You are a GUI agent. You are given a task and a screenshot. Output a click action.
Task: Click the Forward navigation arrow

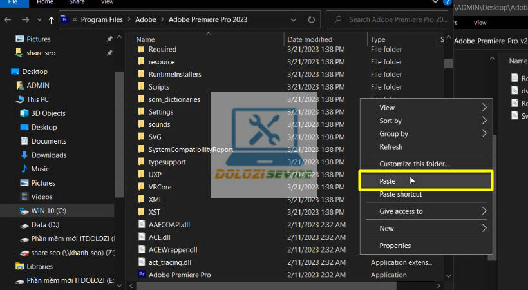coord(25,20)
